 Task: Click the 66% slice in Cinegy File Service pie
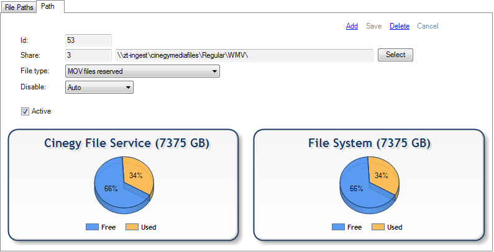pos(111,189)
